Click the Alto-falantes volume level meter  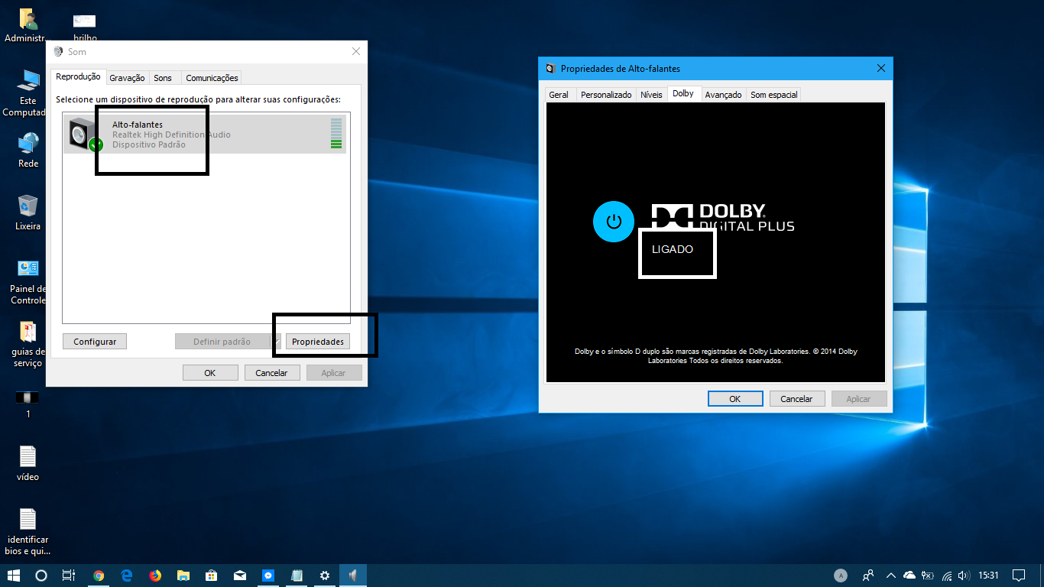coord(336,134)
